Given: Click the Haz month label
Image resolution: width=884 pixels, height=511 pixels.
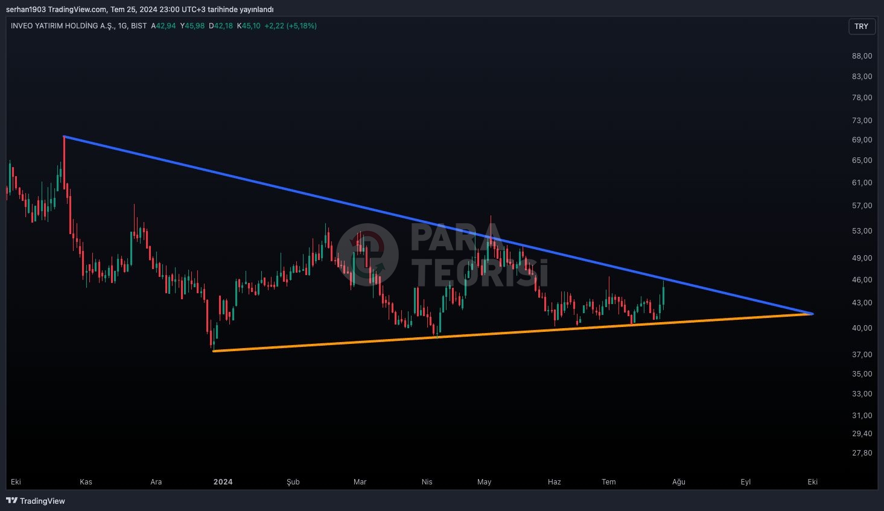Looking at the screenshot, I should point(554,481).
